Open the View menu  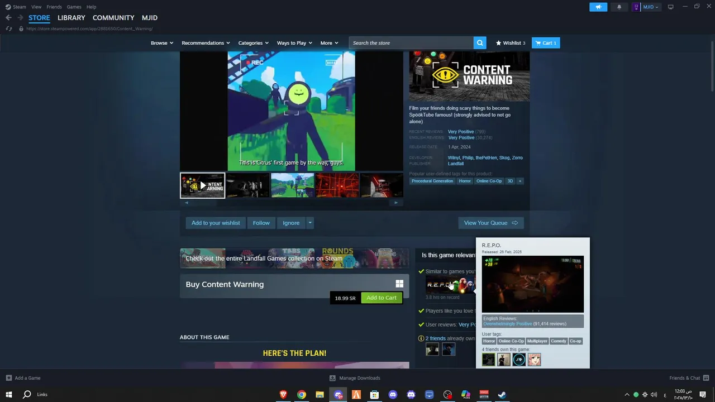[x=36, y=7]
